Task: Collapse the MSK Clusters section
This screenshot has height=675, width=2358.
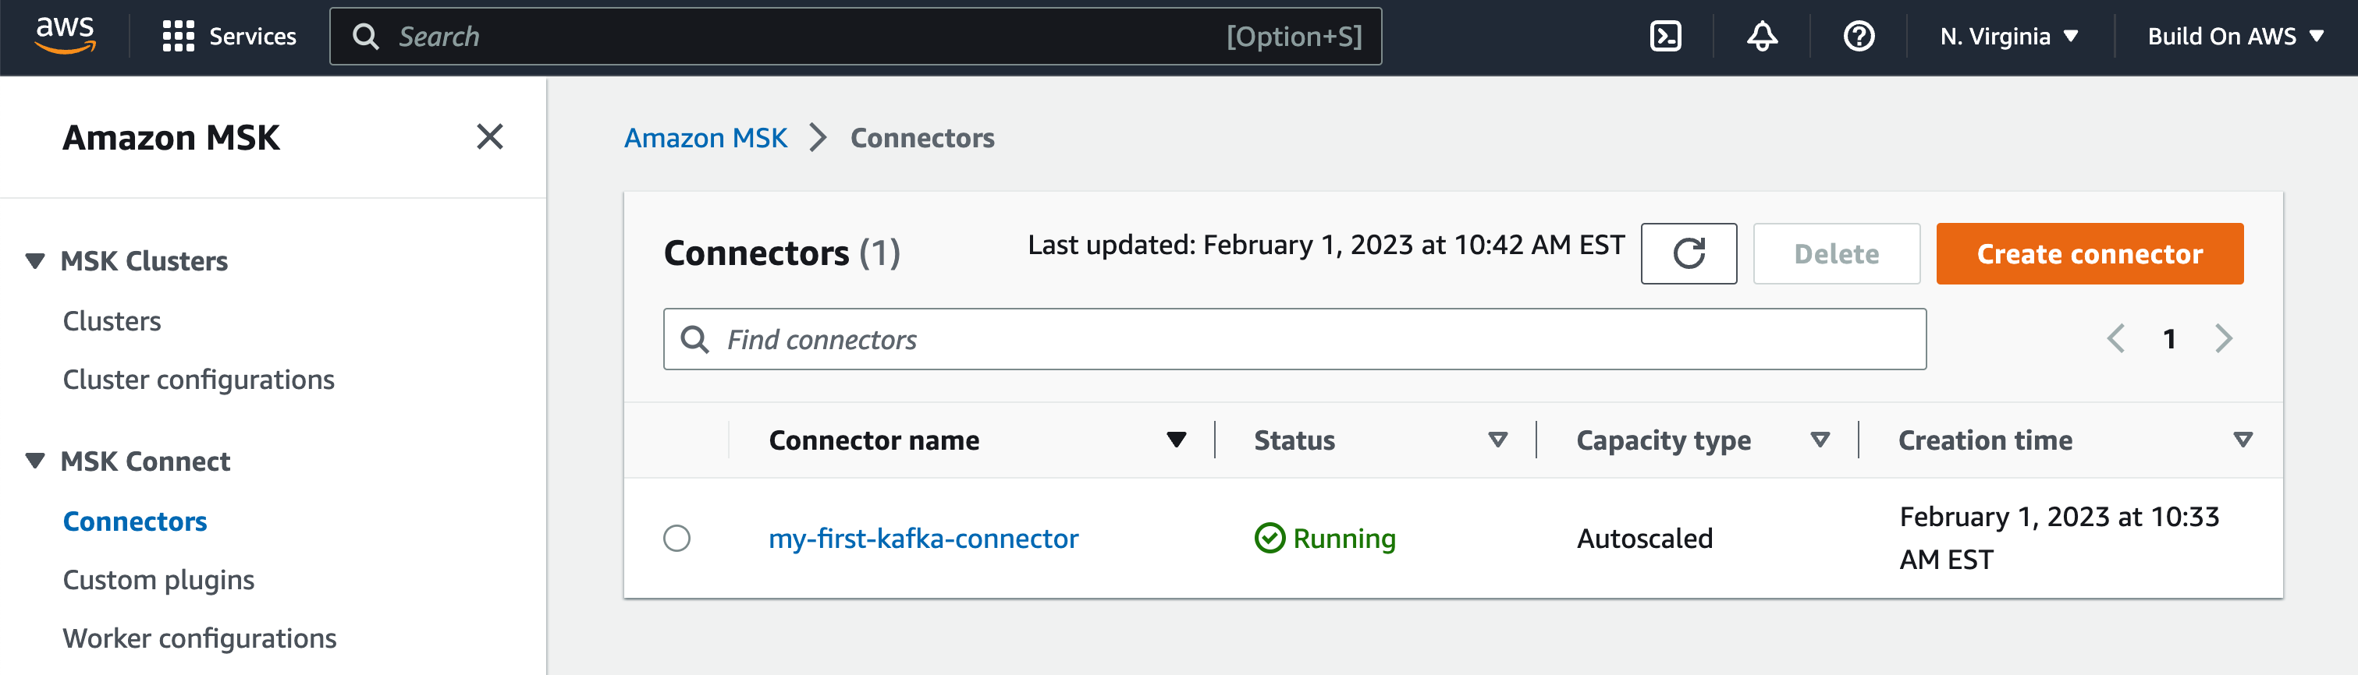Action: (36, 260)
